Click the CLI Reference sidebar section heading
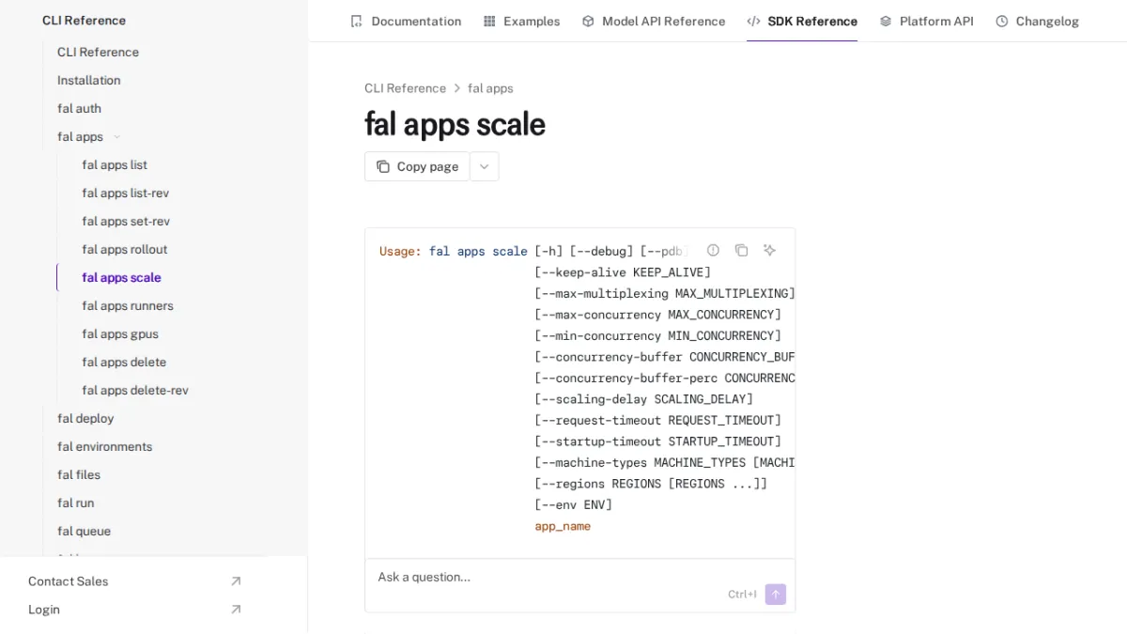This screenshot has width=1127, height=634. 84,20
